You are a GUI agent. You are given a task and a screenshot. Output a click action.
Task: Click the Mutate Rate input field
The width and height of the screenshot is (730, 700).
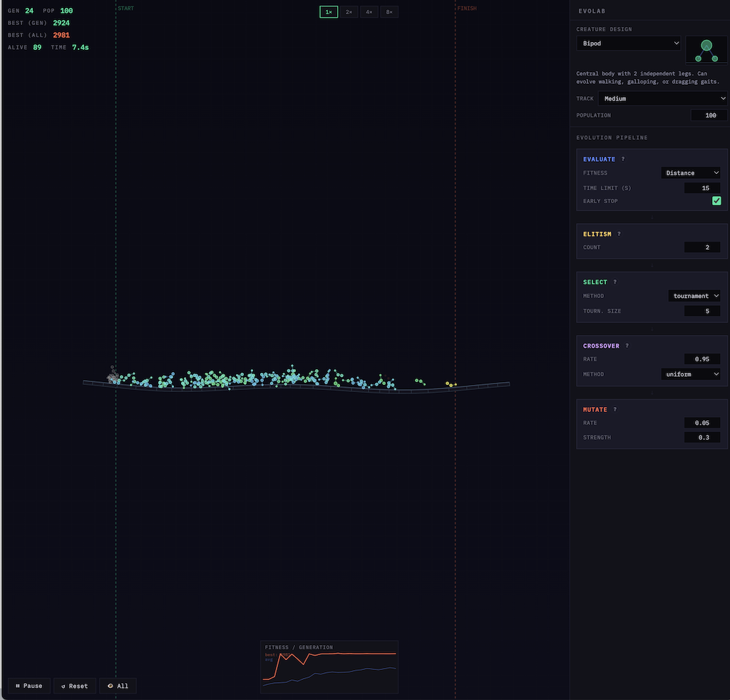pos(702,423)
